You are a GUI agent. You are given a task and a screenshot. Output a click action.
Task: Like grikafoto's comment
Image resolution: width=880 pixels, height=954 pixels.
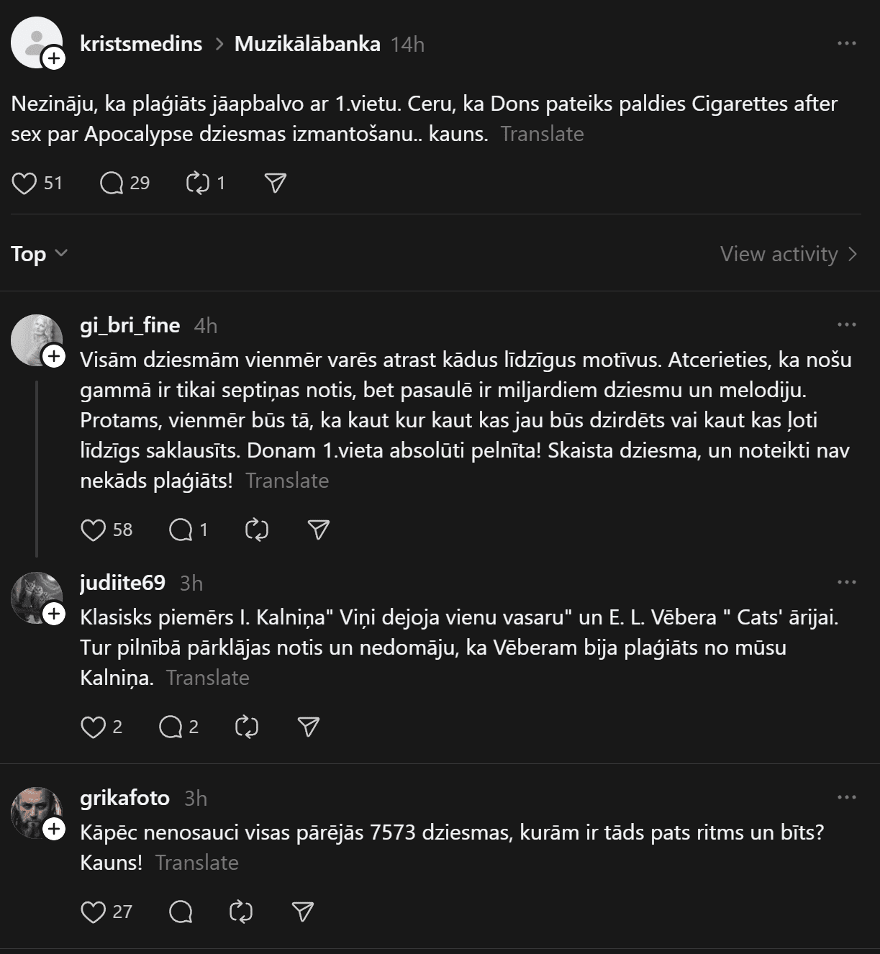point(94,912)
